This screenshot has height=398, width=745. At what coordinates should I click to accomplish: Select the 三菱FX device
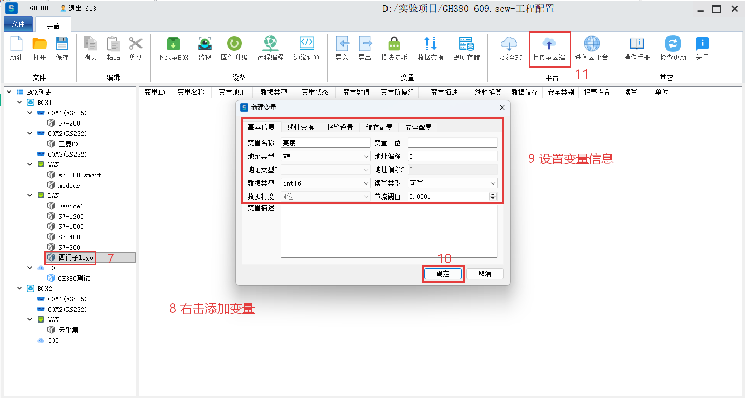[68, 144]
